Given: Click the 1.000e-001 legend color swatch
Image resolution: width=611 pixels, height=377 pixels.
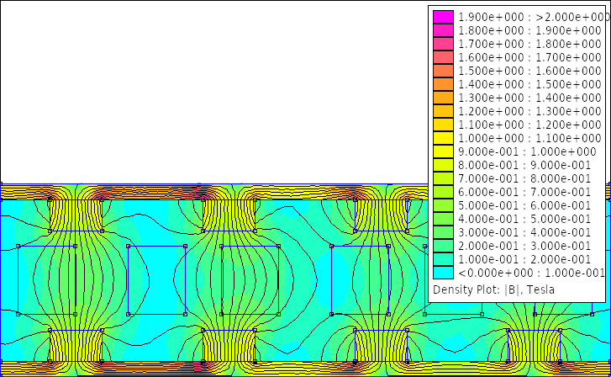Looking at the screenshot, I should click(x=443, y=259).
